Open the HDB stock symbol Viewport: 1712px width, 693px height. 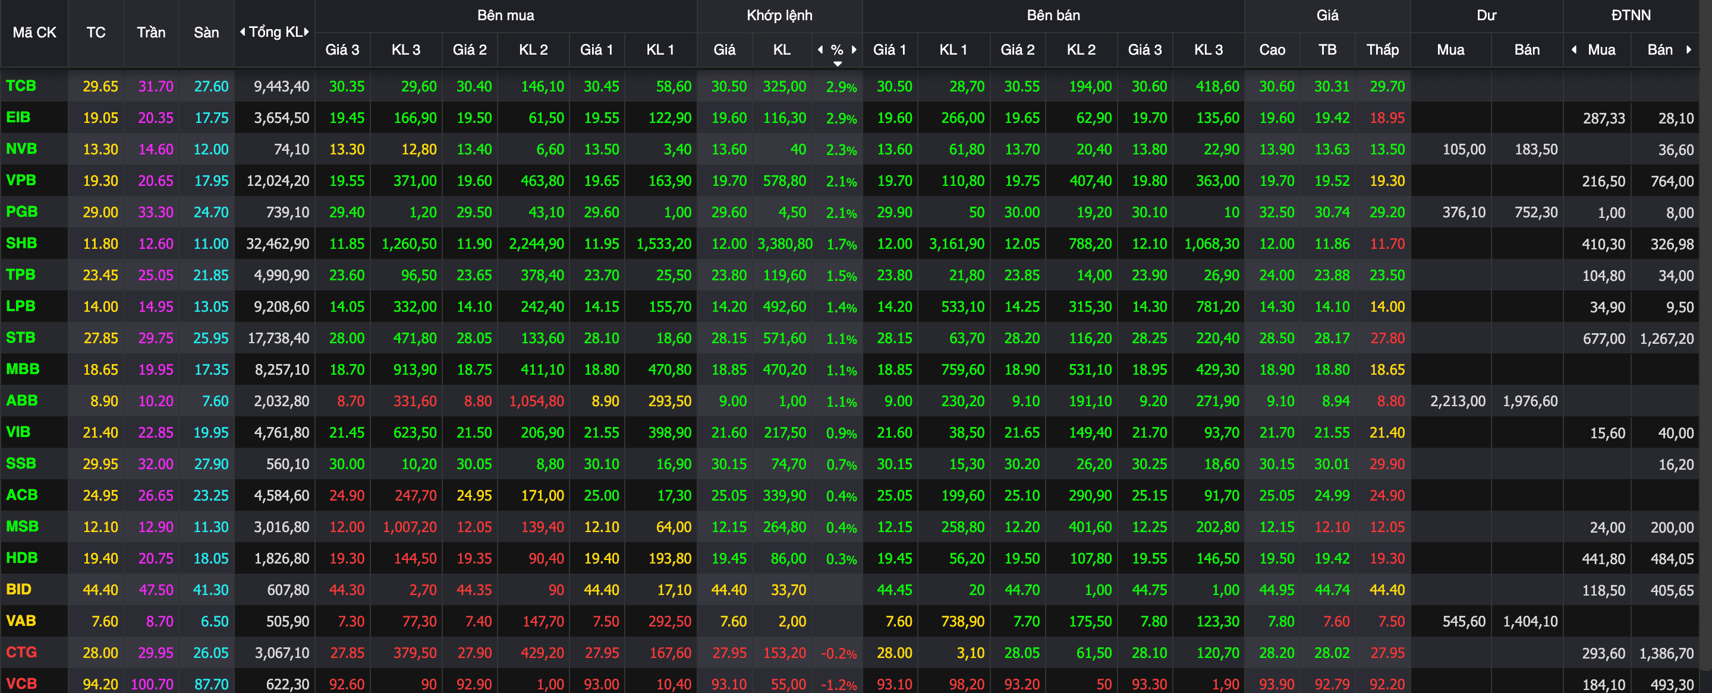coord(22,558)
